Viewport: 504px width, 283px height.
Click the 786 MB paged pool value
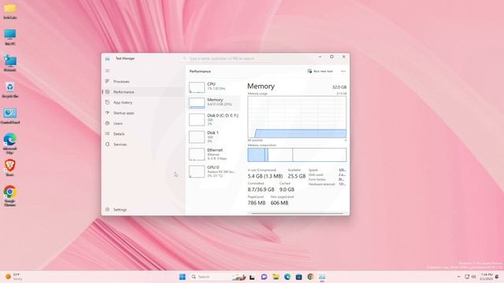[x=257, y=203]
